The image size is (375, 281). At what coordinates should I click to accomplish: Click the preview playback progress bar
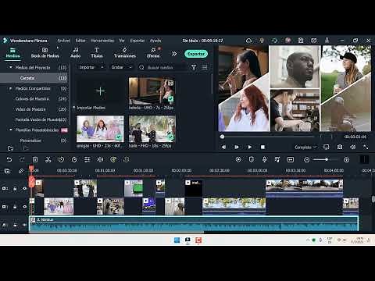(x=268, y=137)
